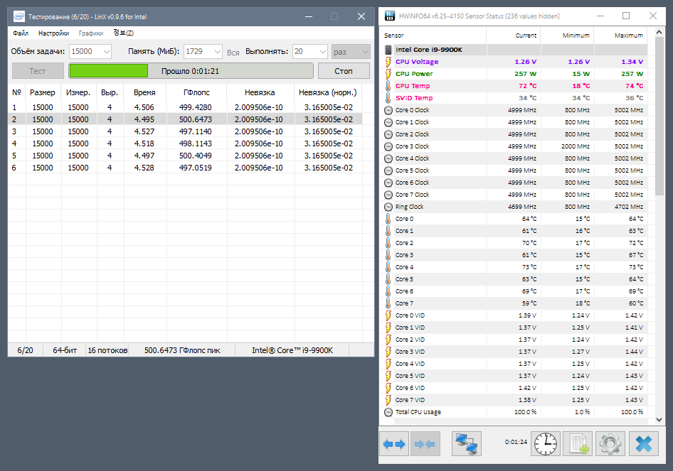Click the Core 0 Clock gauge icon

388,110
